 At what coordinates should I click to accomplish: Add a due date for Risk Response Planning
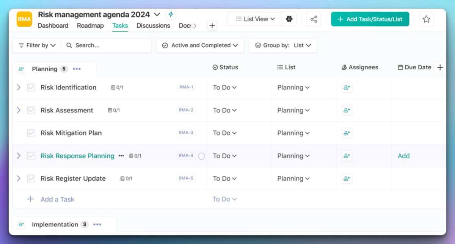point(403,156)
